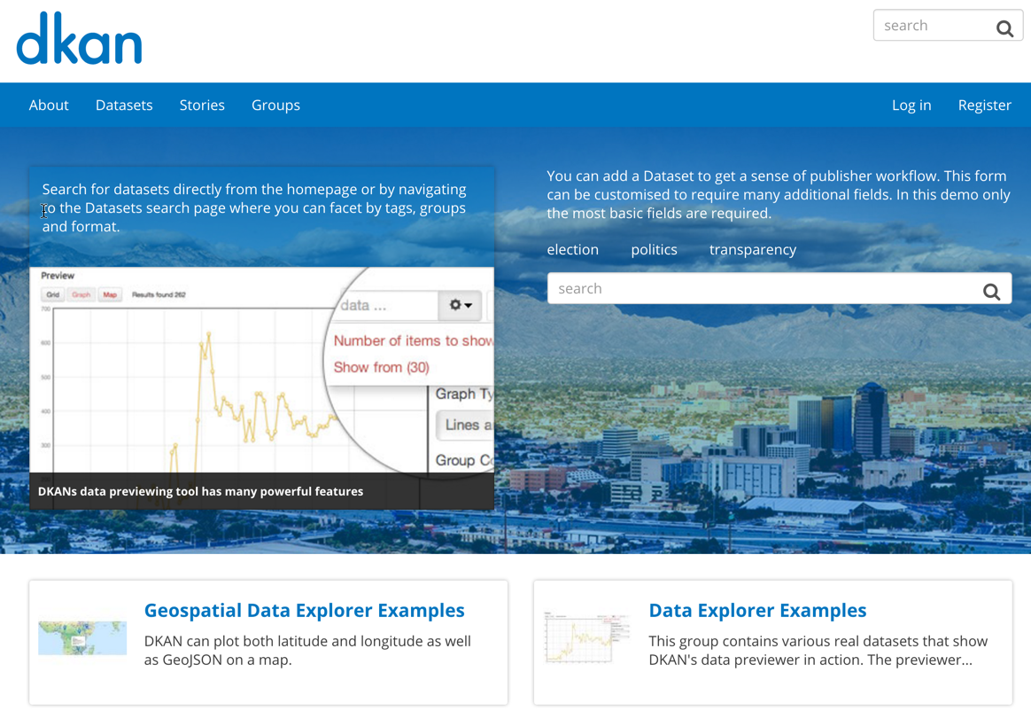Click the header search magnifier icon
Screen dimensions: 1031x719
pos(1004,28)
